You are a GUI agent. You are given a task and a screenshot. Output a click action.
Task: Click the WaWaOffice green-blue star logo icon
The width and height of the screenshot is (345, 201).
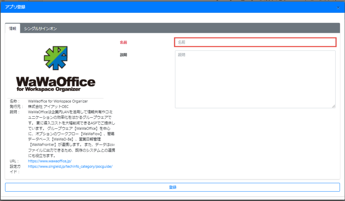click(56, 58)
